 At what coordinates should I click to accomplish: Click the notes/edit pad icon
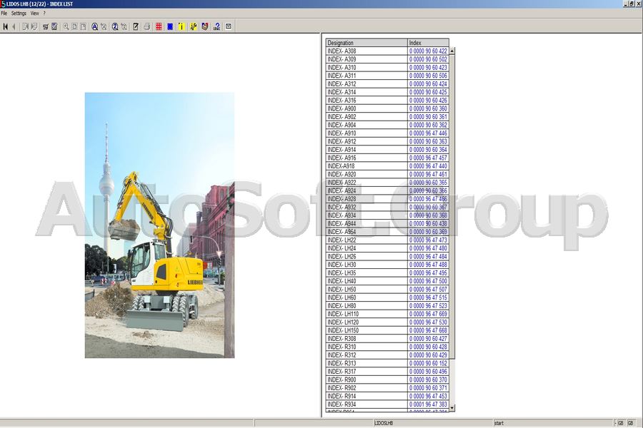pos(135,26)
